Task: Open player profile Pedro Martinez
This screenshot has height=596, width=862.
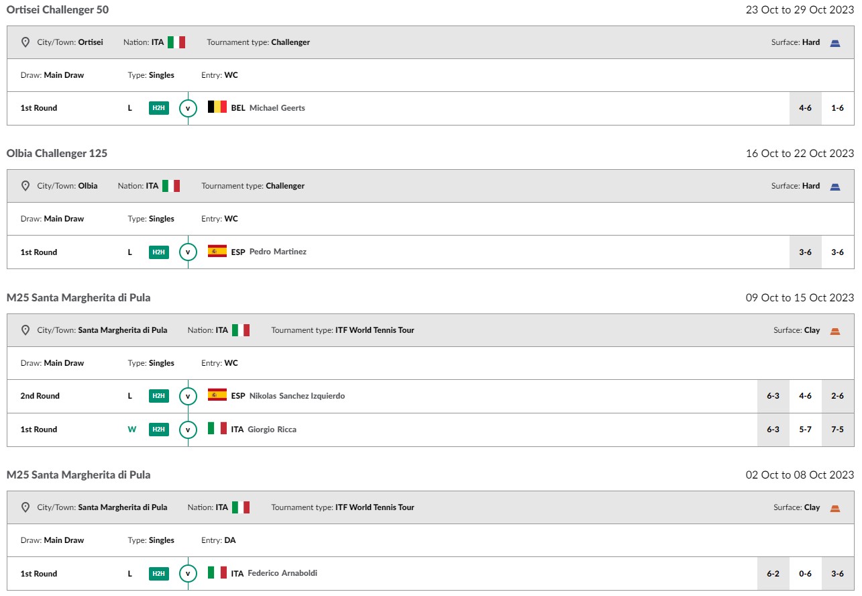Action: click(x=278, y=252)
